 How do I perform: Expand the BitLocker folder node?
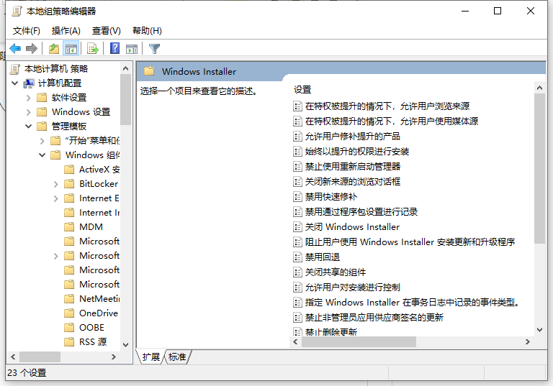(56, 184)
